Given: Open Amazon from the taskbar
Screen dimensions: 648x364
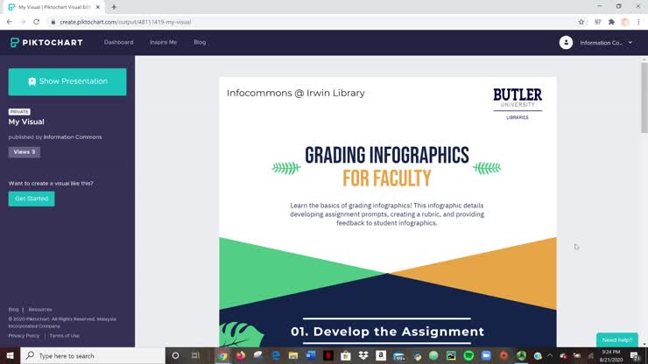Looking at the screenshot, I should click(x=381, y=356).
